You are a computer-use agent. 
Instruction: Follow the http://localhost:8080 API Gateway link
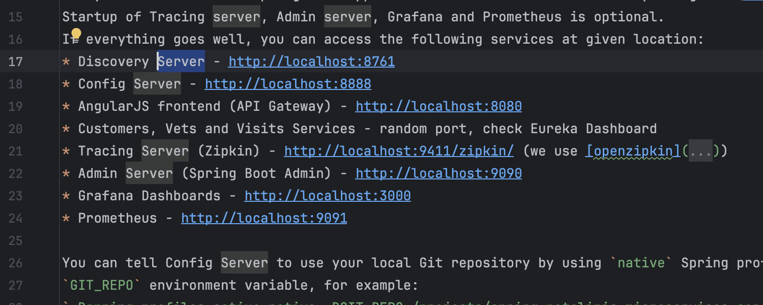click(438, 106)
